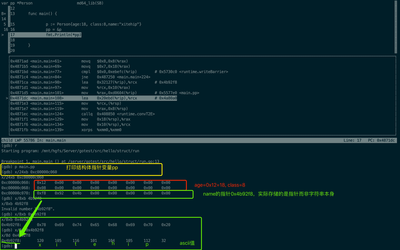Click the 'callq 0x408850 <runtime.convT2E>' line

[118, 114]
